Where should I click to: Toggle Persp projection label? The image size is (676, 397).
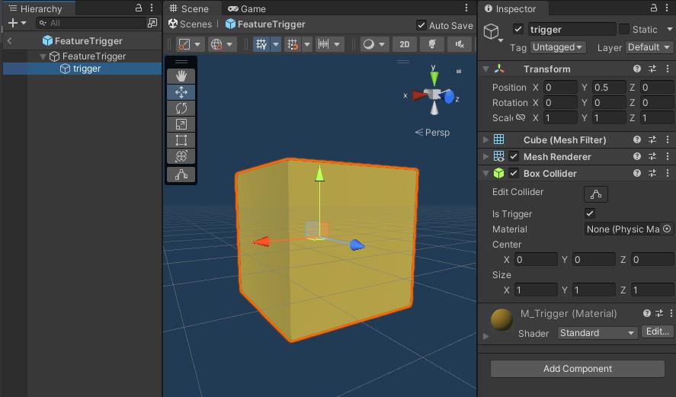432,133
